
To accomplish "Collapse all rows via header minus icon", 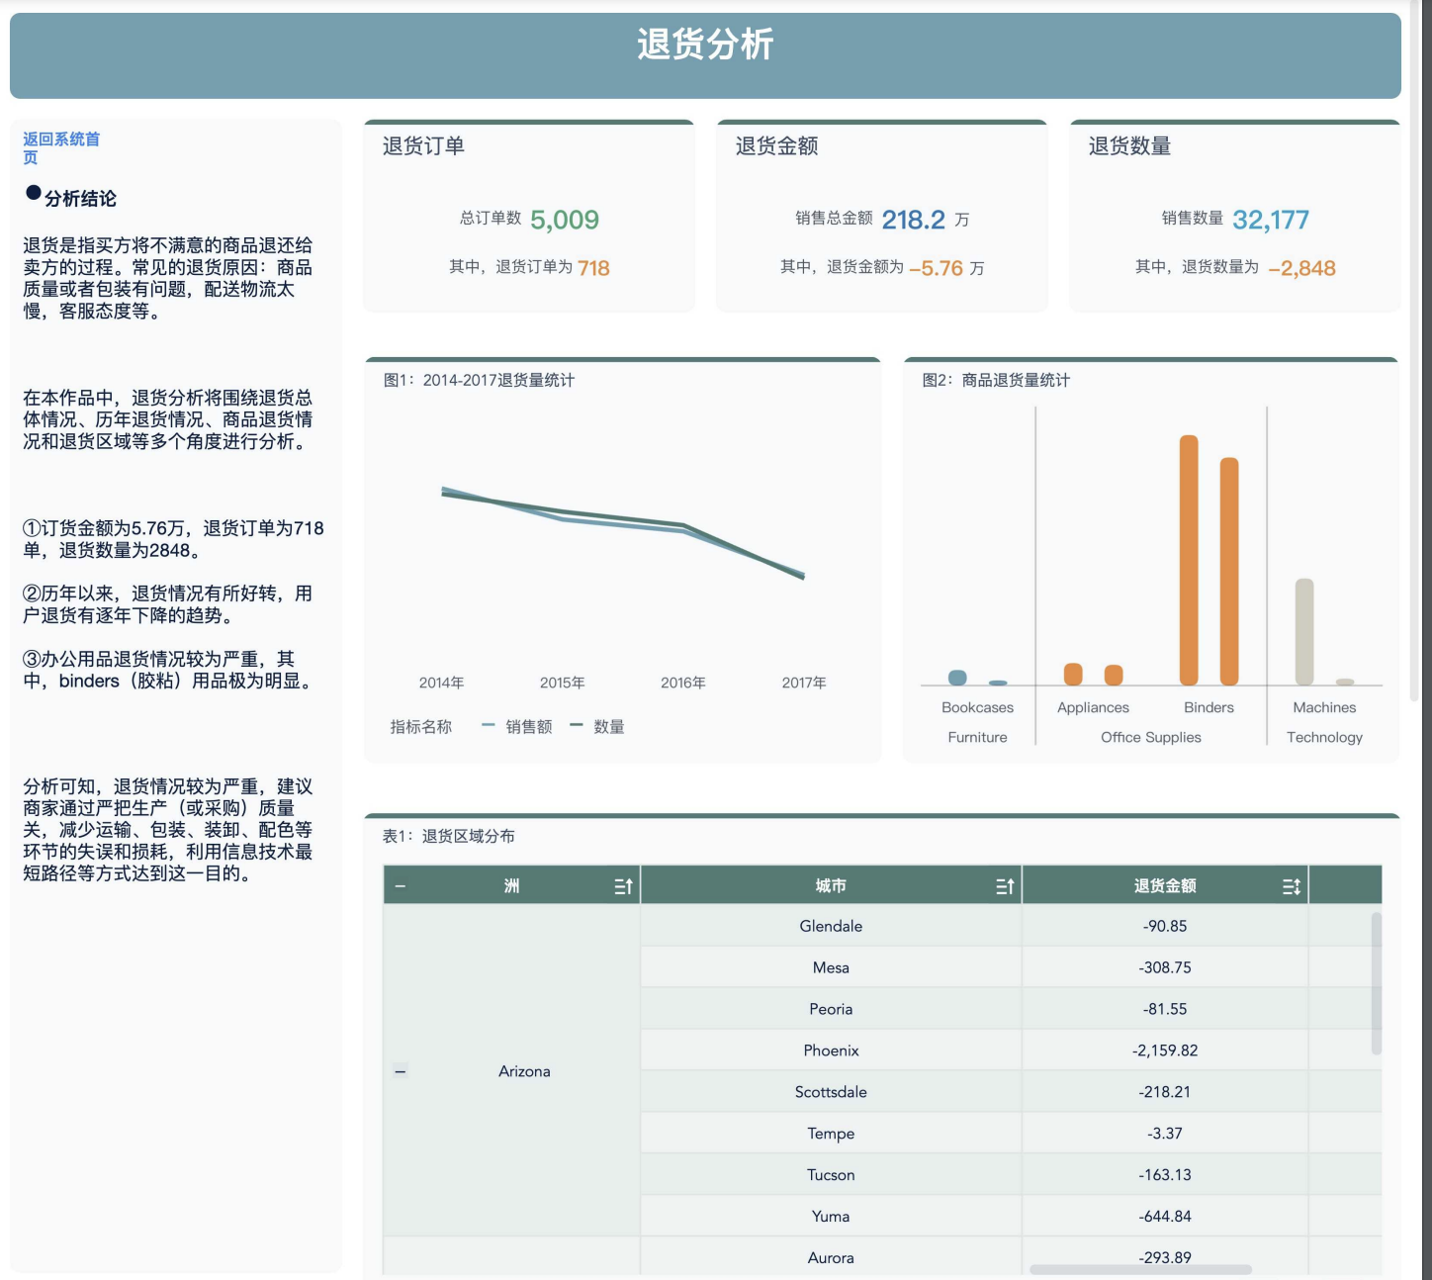I will pyautogui.click(x=401, y=886).
